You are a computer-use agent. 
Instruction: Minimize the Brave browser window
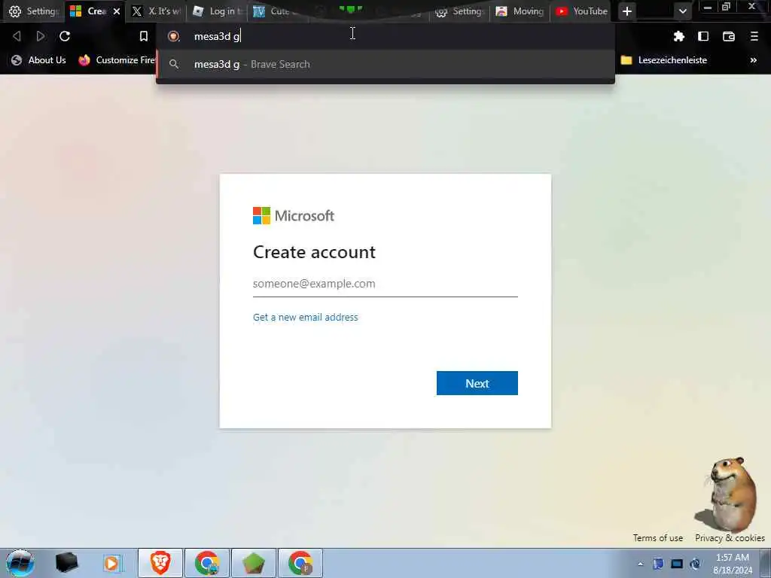(x=708, y=8)
